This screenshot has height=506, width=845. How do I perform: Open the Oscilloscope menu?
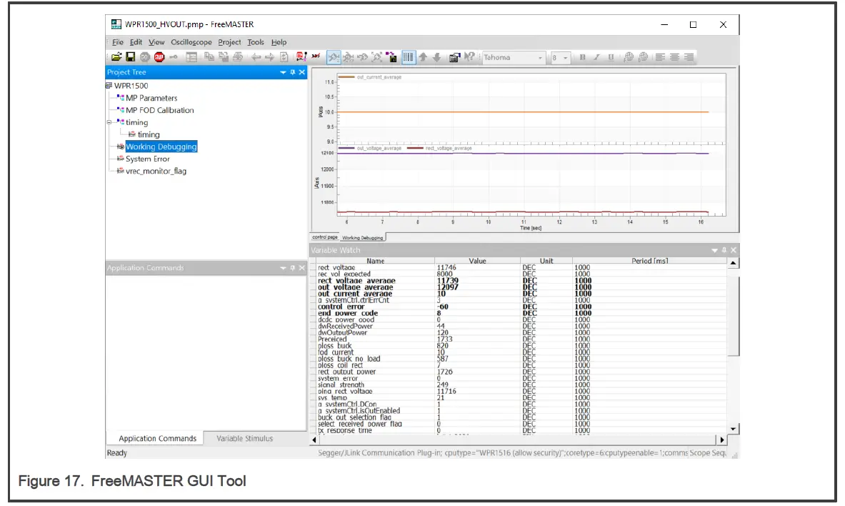tap(191, 42)
